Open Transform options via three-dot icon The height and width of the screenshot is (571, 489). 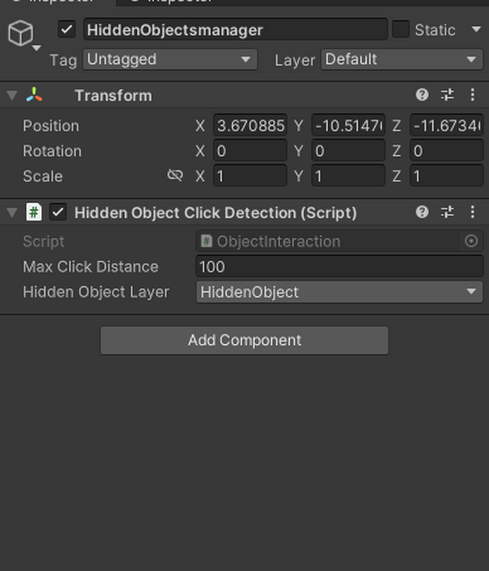pos(472,95)
